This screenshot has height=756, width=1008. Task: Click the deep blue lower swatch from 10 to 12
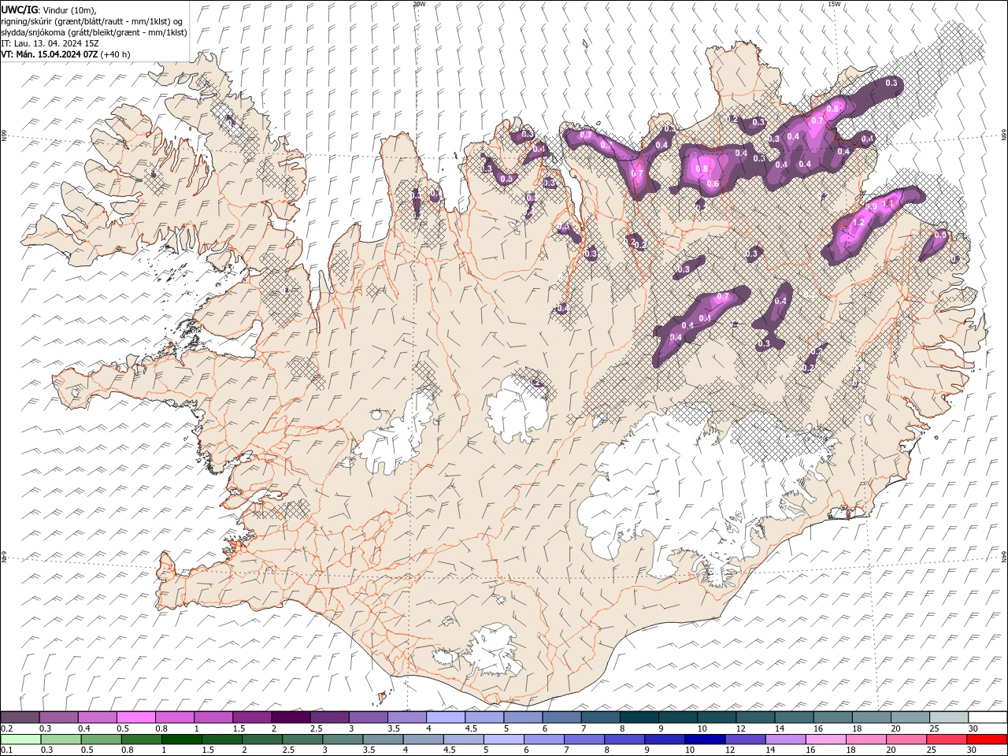pos(704,739)
